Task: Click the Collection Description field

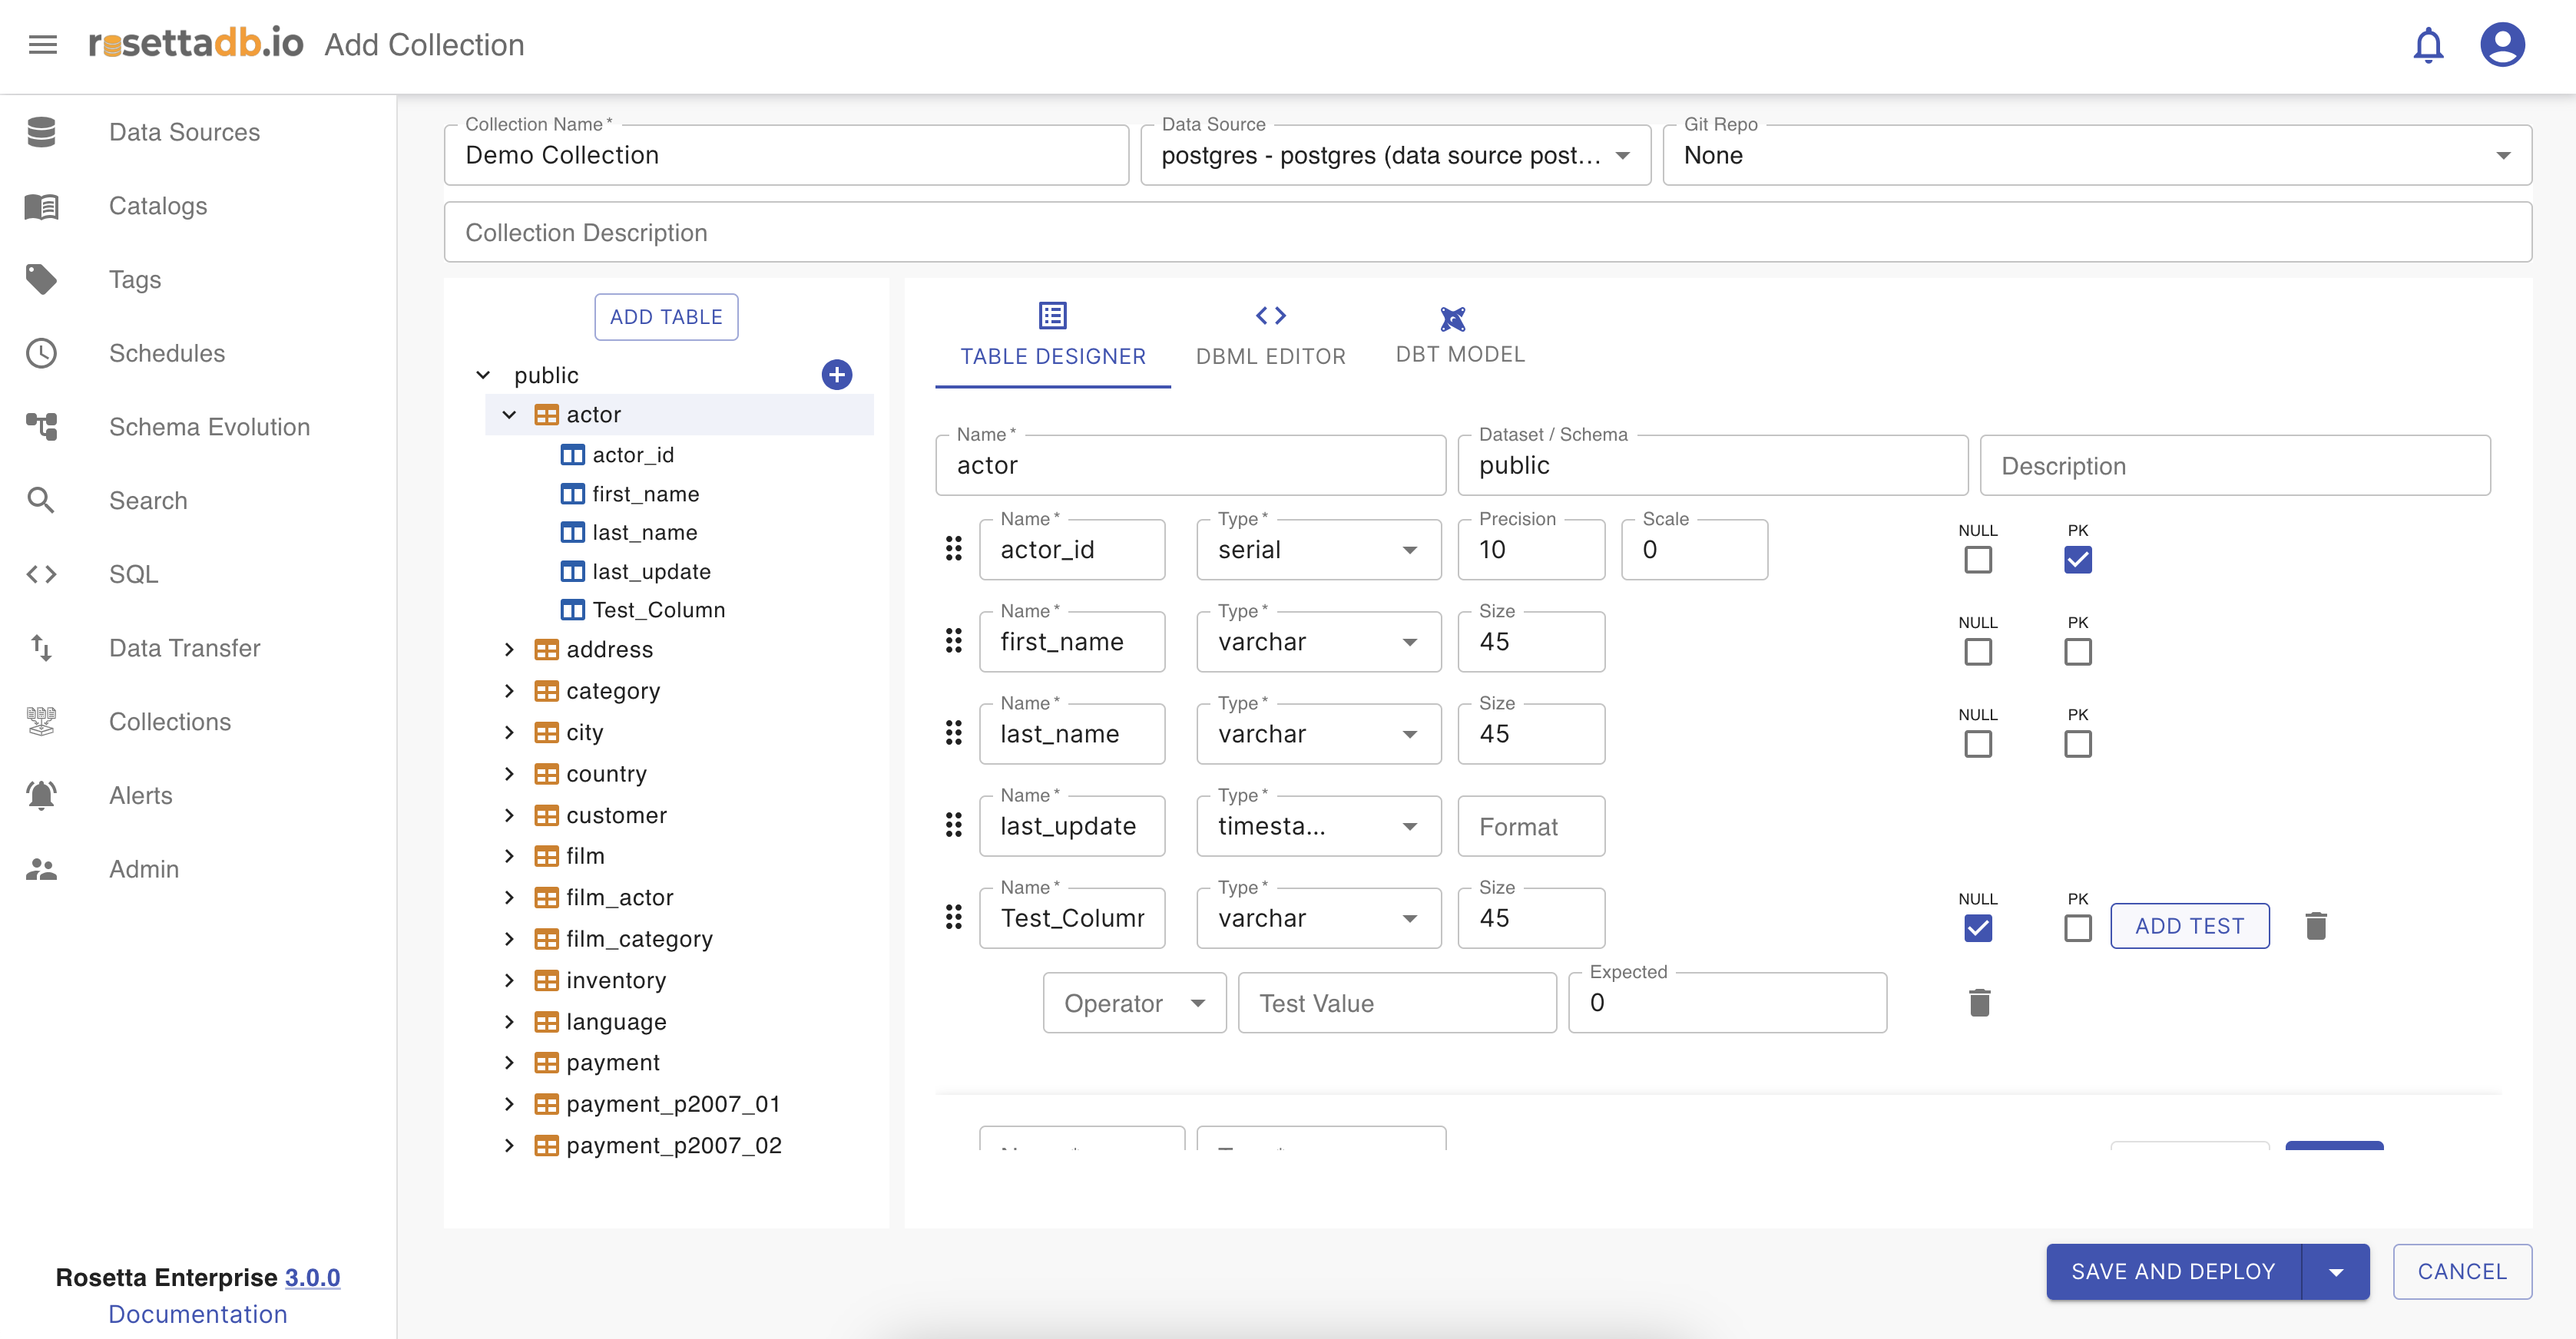Action: [1487, 233]
